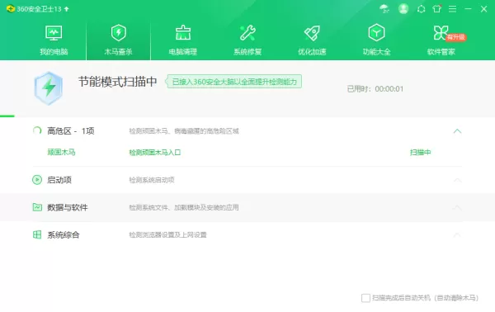Open the skin (shirt) icon
This screenshot has width=495, height=312.
(x=437, y=8)
